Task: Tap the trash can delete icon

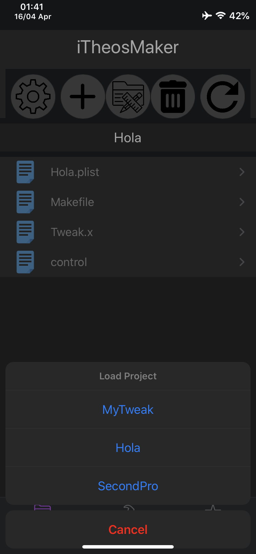Action: coord(173,97)
